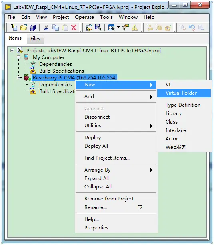214x245 pixels.
Task: Choose Rename... in context menu
Action: click(x=116, y=207)
